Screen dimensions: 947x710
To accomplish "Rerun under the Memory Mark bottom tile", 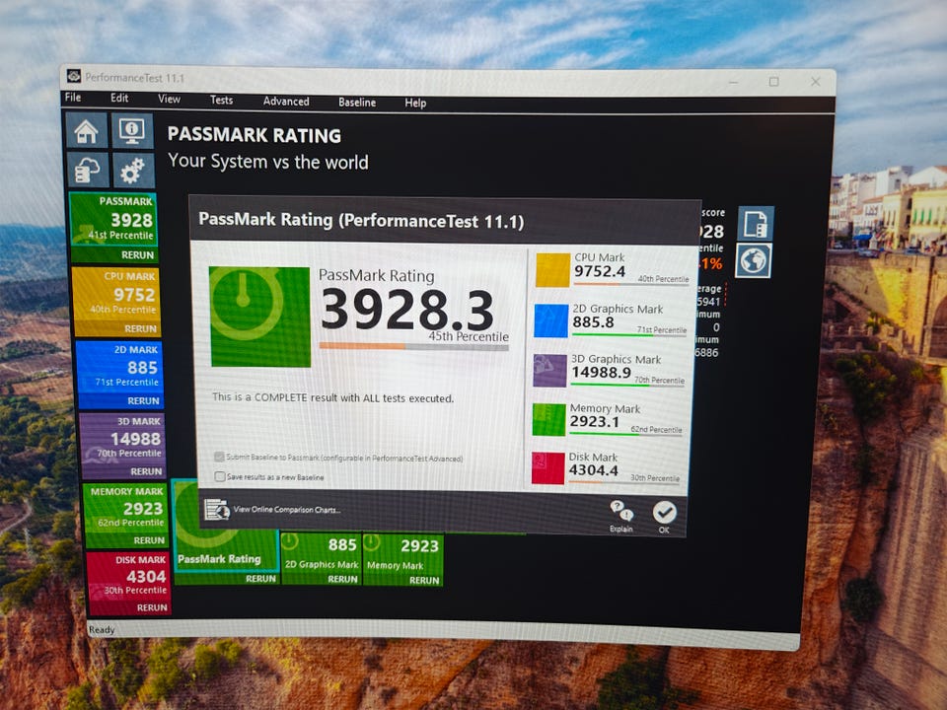I will pos(424,580).
